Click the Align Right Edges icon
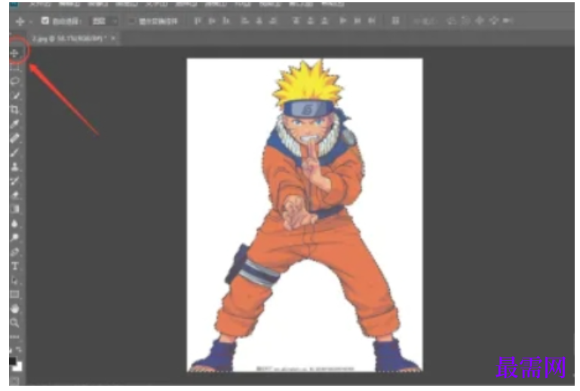 click(273, 20)
